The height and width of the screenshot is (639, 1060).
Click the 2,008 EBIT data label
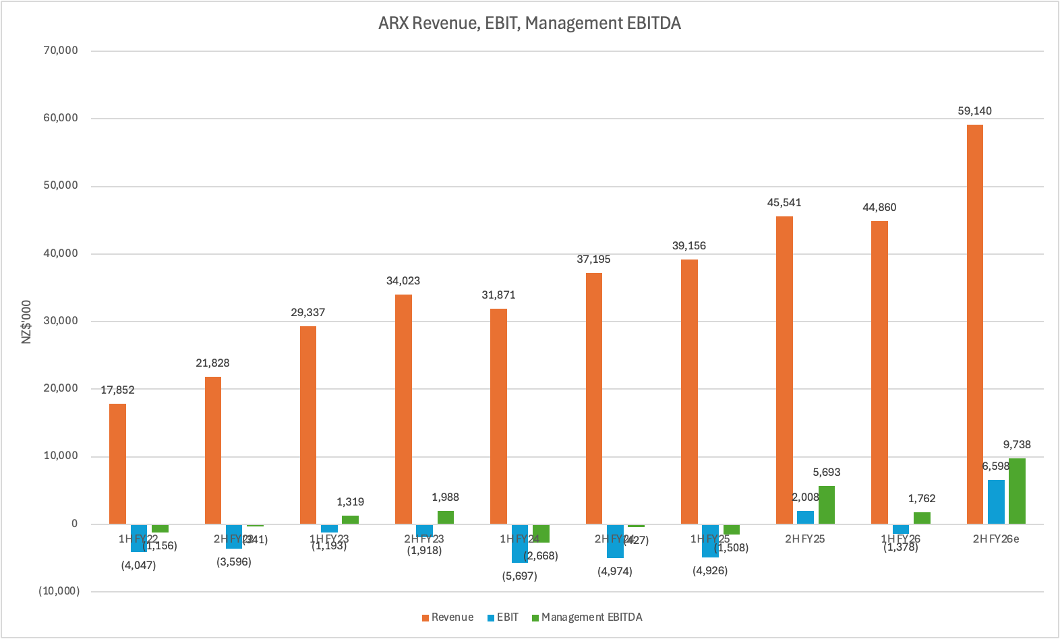click(x=805, y=497)
